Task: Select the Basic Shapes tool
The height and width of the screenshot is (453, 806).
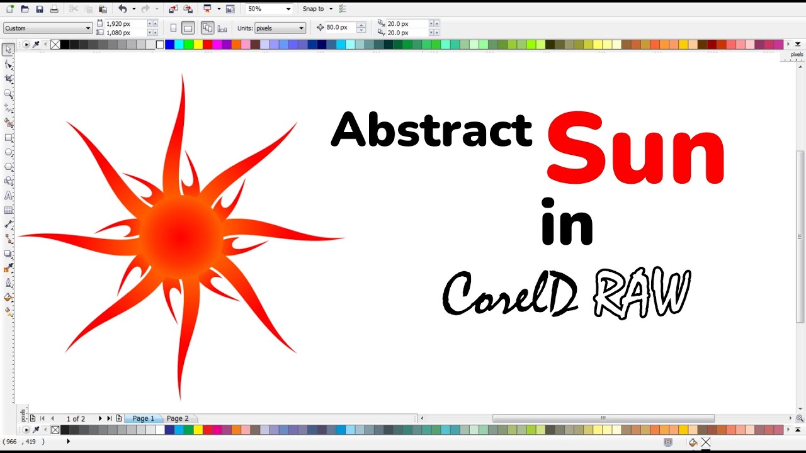Action: pyautogui.click(x=8, y=181)
